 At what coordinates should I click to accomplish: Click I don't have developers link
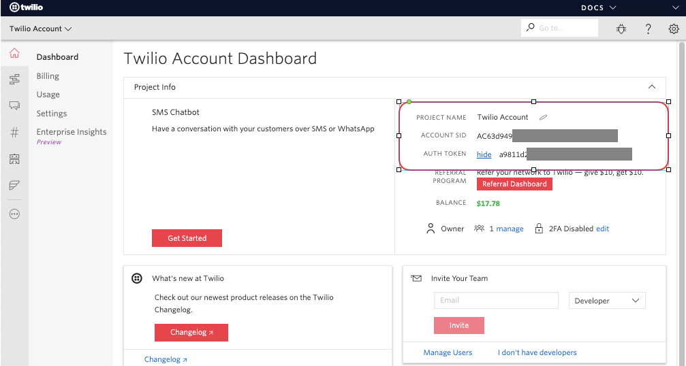point(537,352)
